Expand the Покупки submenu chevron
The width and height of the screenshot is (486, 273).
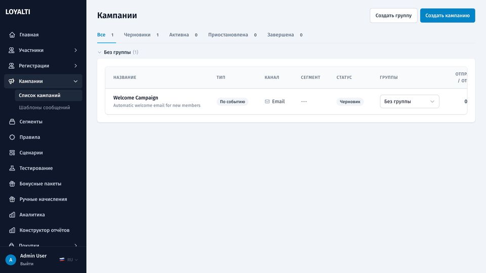[75, 246]
